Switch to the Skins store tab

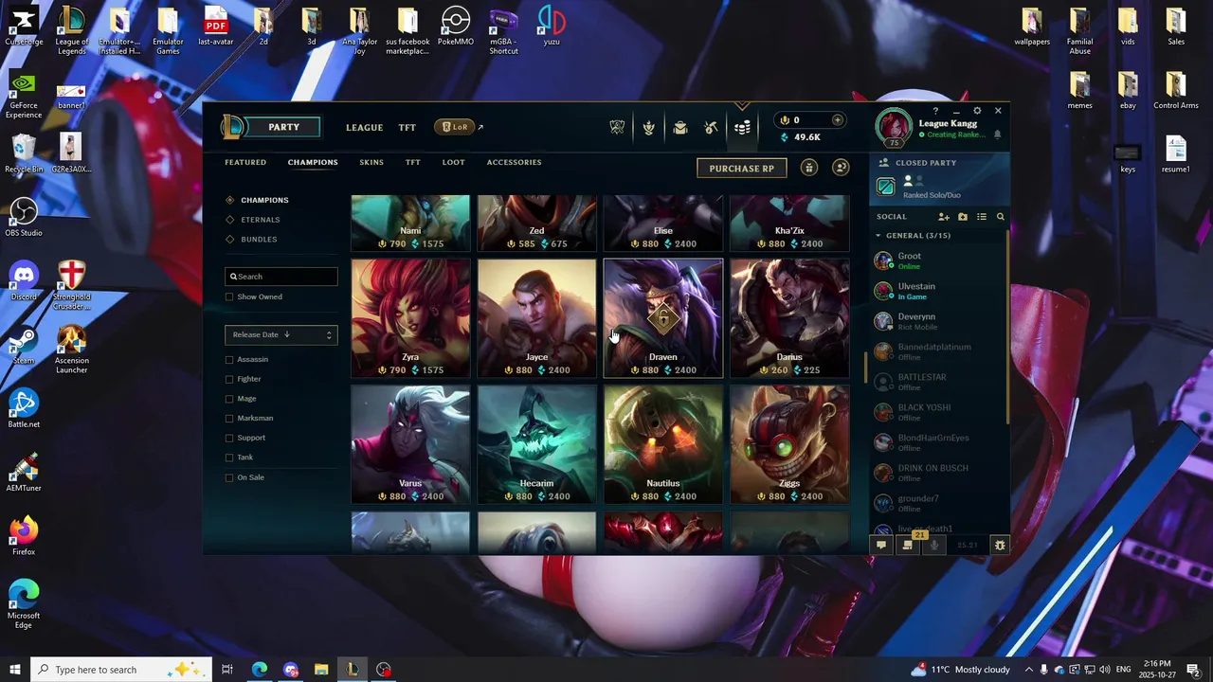pyautogui.click(x=371, y=163)
